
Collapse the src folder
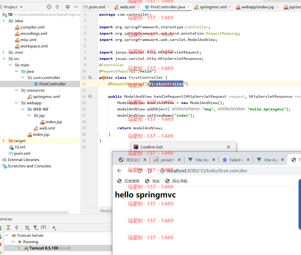(x=4, y=59)
